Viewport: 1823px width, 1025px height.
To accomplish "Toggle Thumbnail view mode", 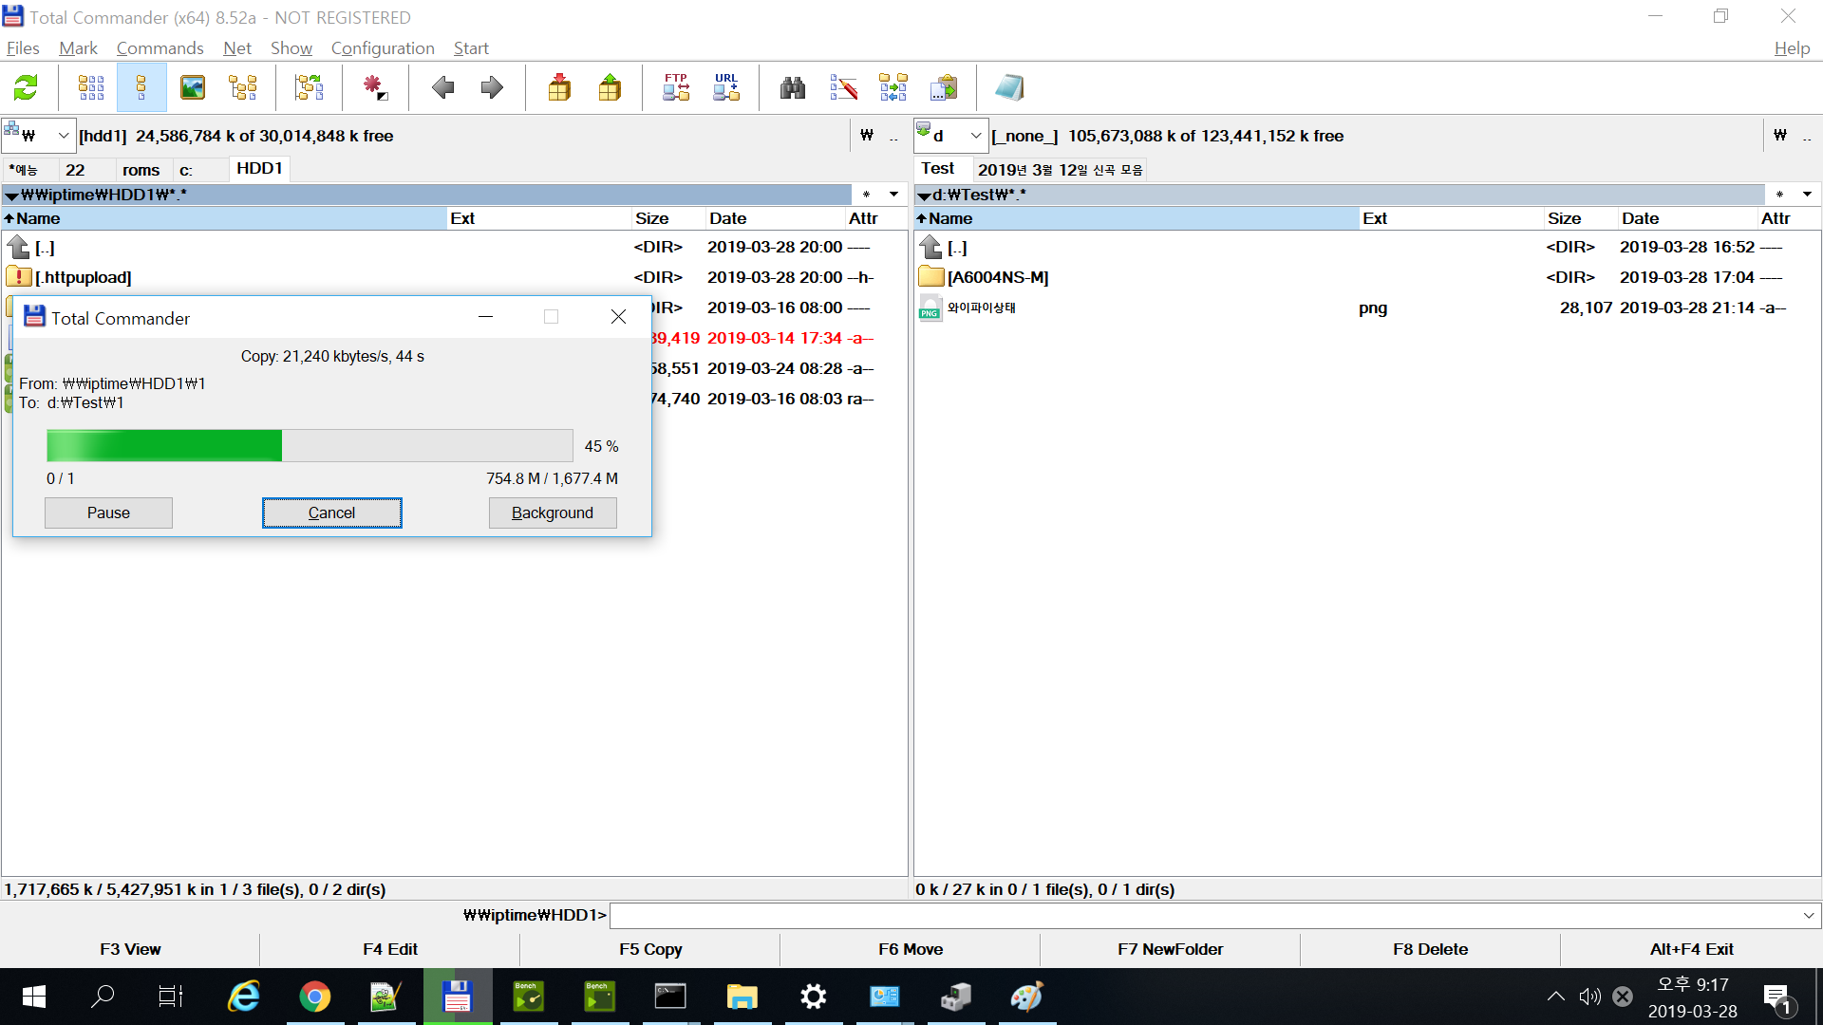I will (x=193, y=88).
